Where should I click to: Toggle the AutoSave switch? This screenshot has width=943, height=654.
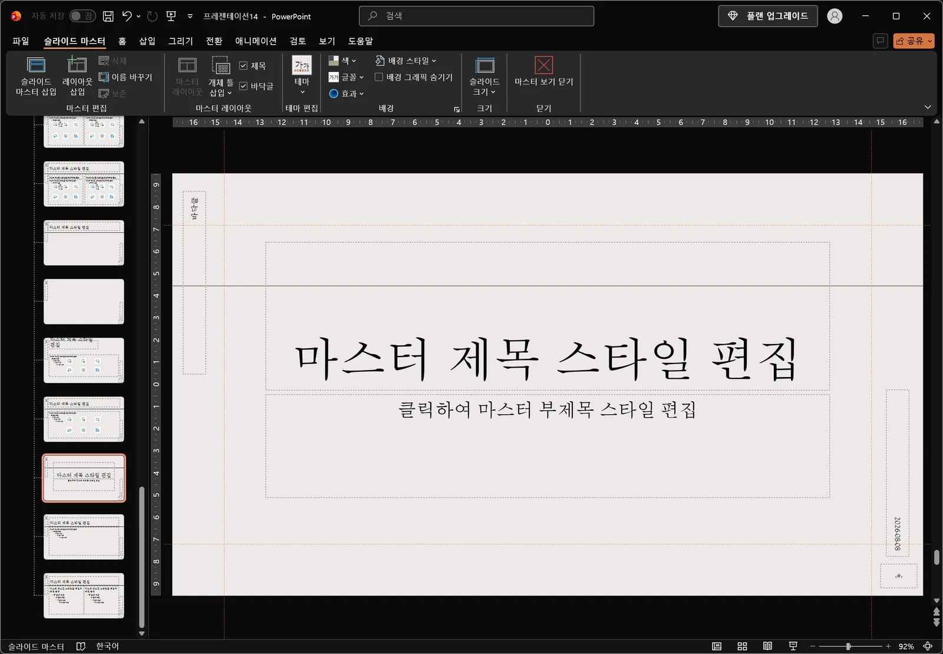pyautogui.click(x=83, y=16)
